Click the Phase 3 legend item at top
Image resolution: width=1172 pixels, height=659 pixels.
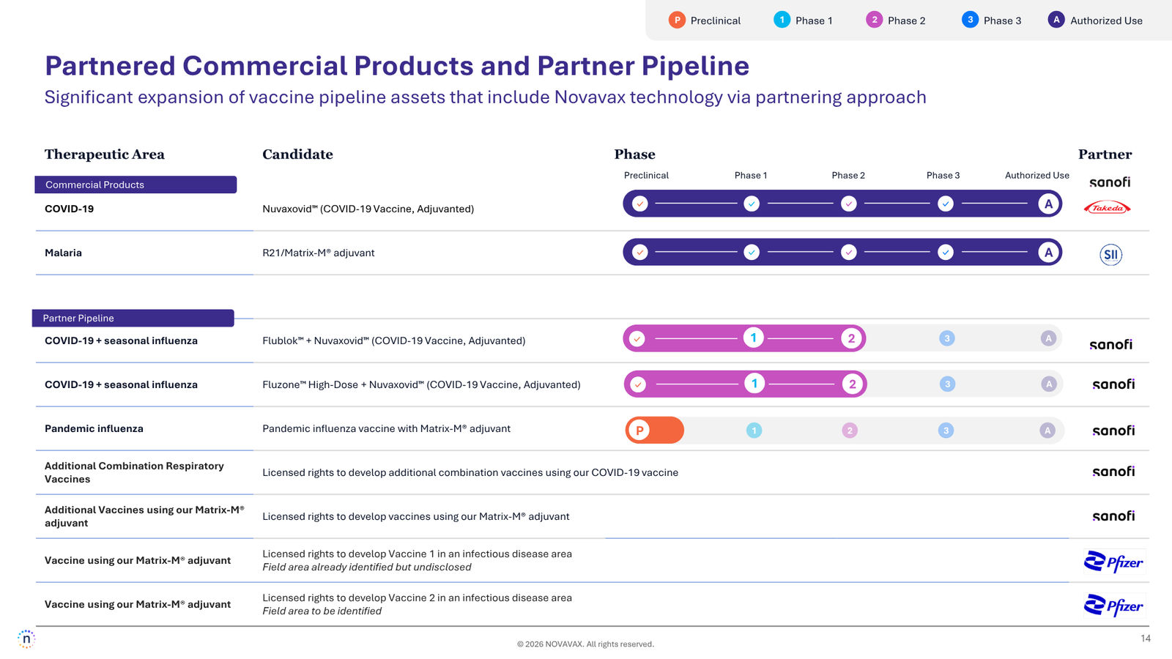click(x=992, y=21)
